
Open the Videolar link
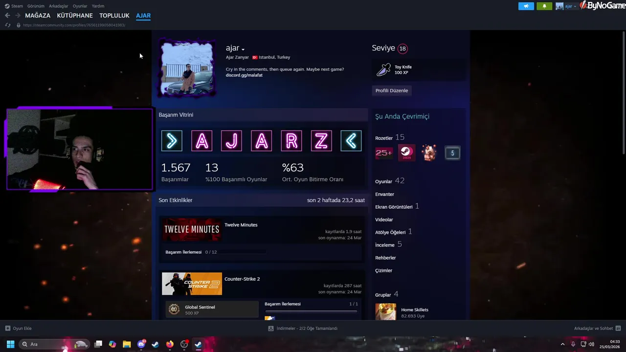[x=384, y=220]
